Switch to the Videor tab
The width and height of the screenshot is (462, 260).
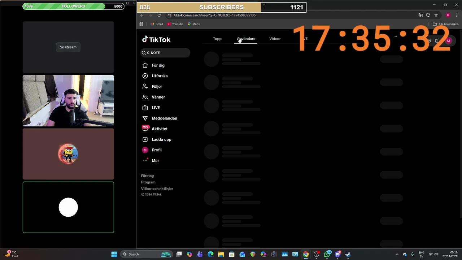click(275, 39)
